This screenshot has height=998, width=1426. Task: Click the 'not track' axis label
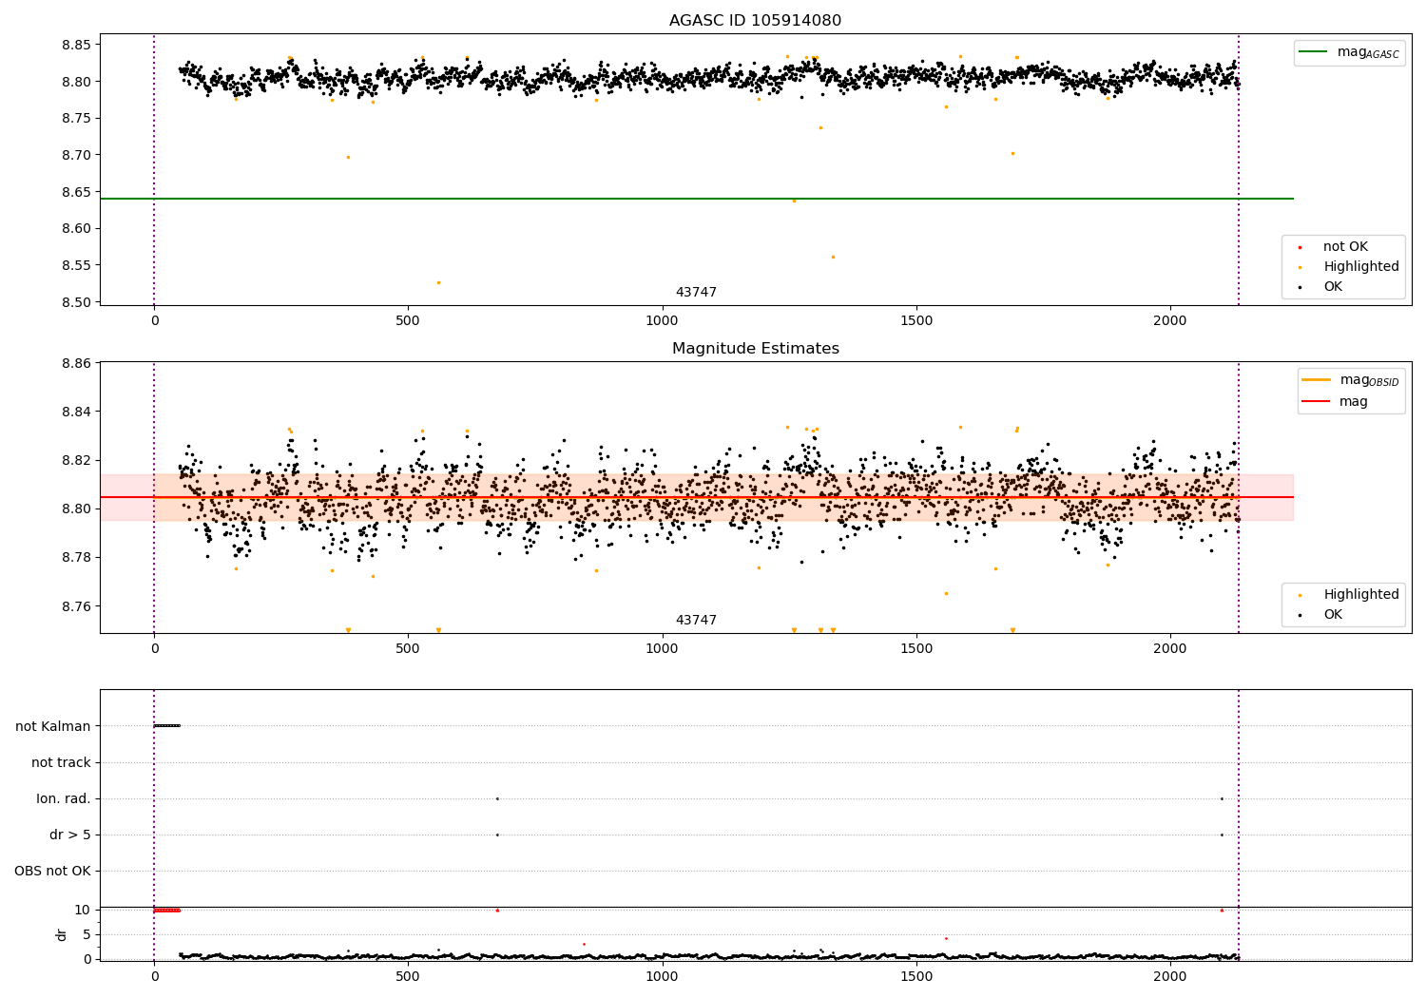coord(61,762)
